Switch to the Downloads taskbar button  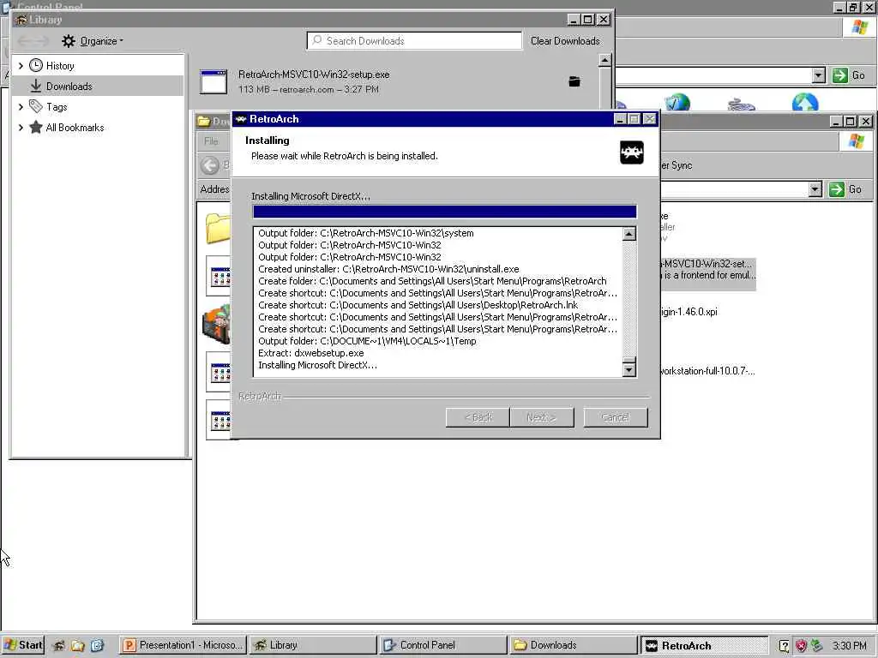tap(574, 645)
